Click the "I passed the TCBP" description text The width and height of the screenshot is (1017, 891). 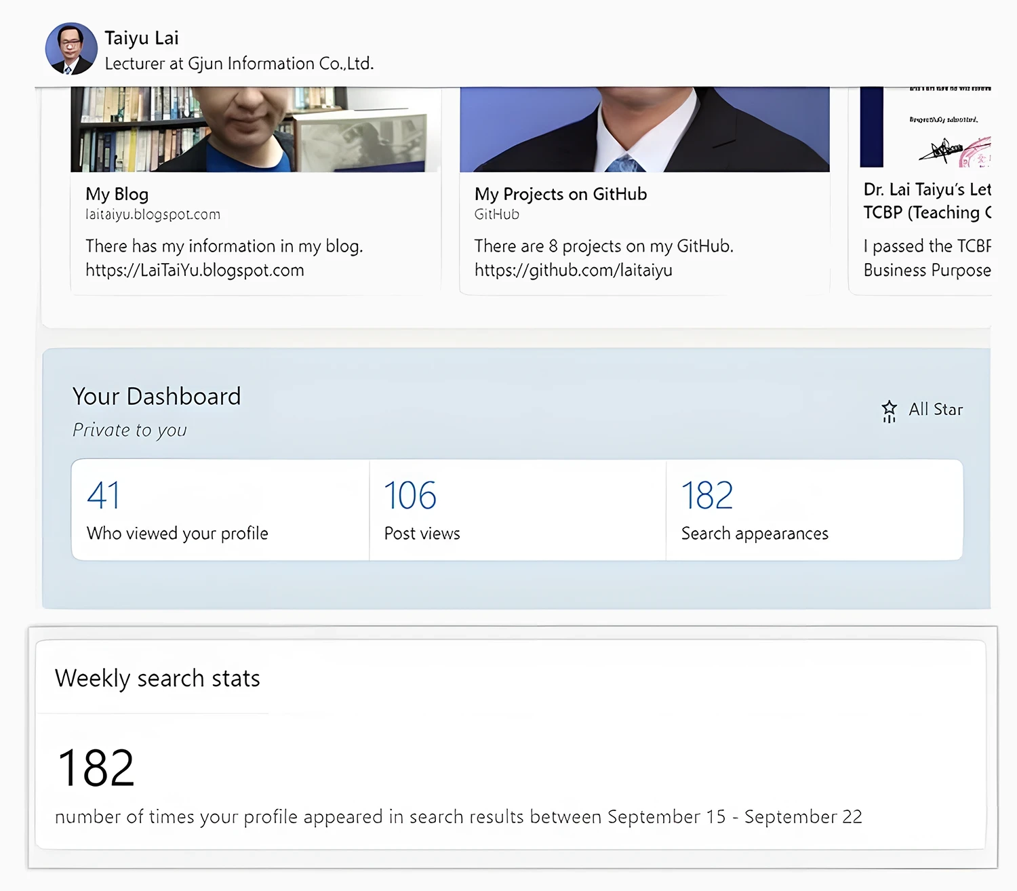coord(926,246)
